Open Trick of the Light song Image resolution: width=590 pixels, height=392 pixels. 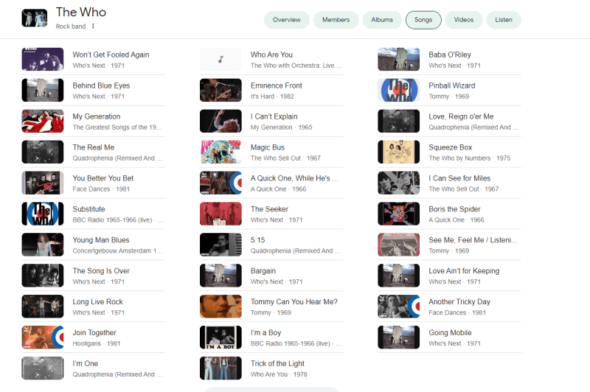pyautogui.click(x=277, y=363)
